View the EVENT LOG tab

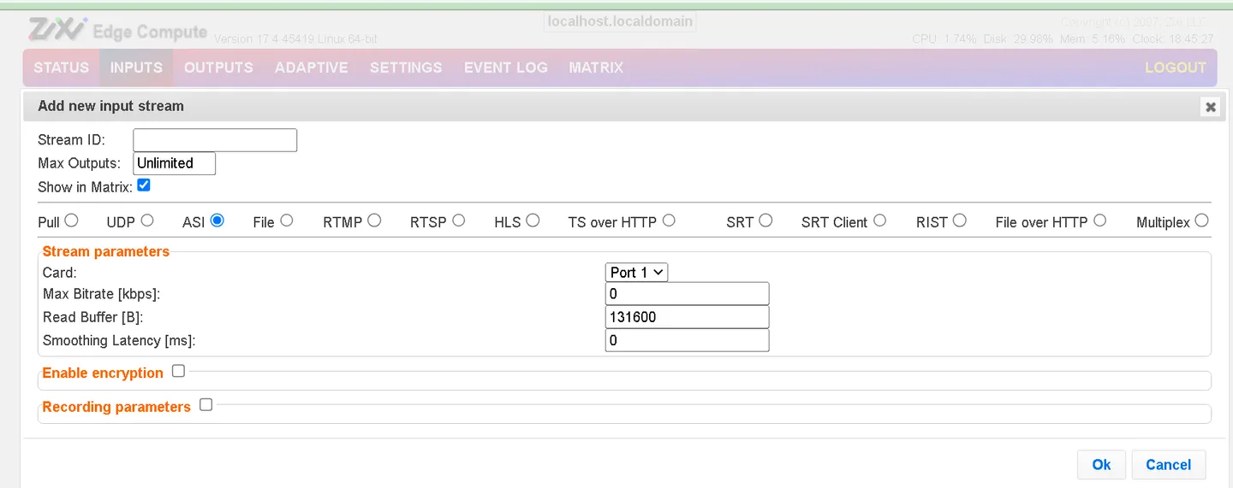(505, 68)
